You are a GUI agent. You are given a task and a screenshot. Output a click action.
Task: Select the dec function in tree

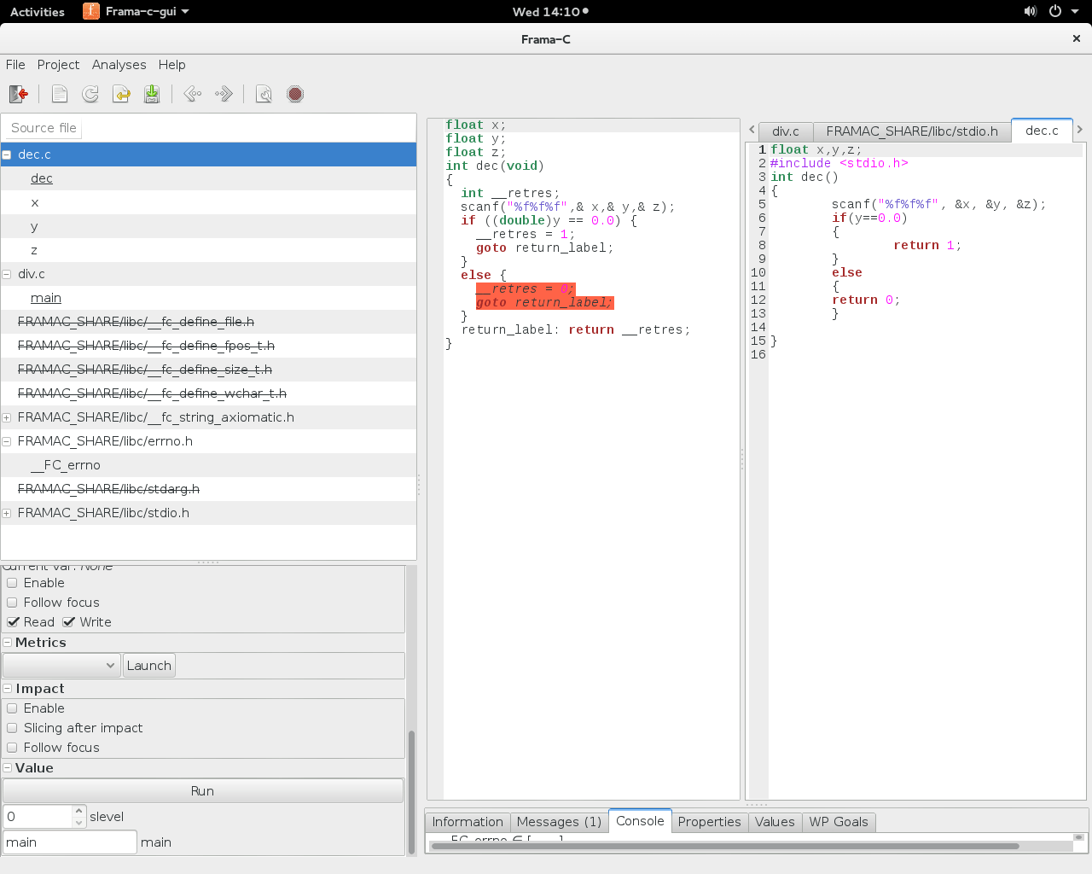tap(42, 178)
